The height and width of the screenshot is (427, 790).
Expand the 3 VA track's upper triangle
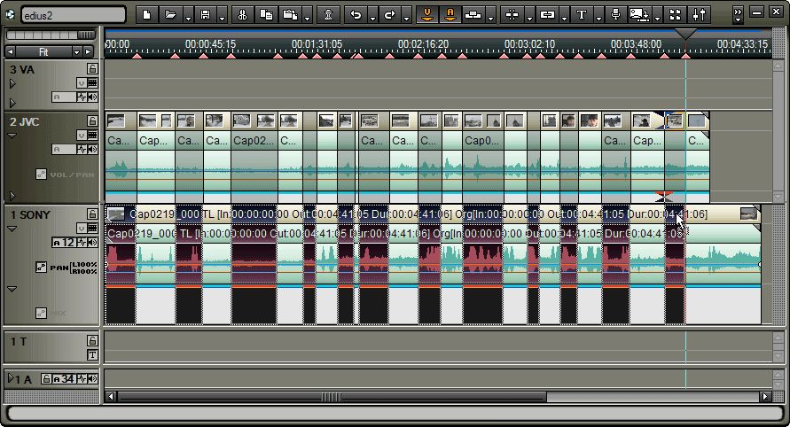tap(12, 83)
